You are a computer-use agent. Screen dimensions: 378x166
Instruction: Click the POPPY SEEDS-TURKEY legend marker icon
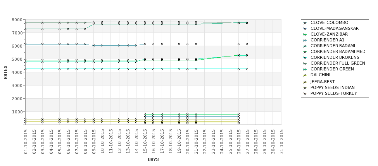point(305,94)
